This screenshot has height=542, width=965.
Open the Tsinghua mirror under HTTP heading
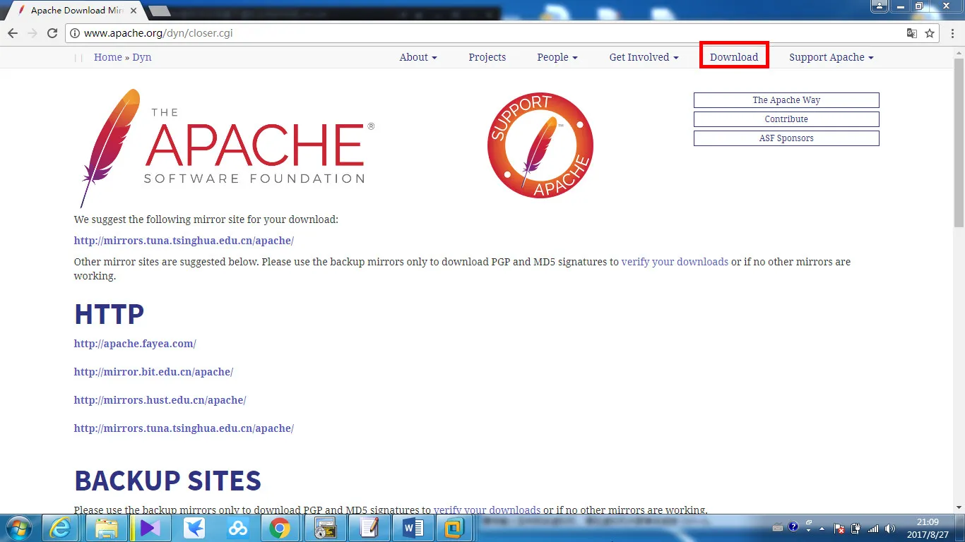click(x=184, y=428)
